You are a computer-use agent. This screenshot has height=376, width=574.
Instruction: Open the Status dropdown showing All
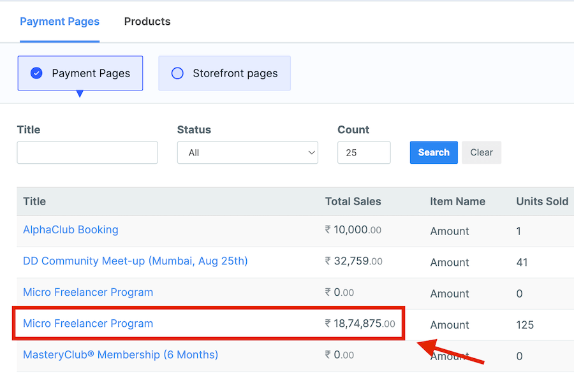[x=247, y=152]
